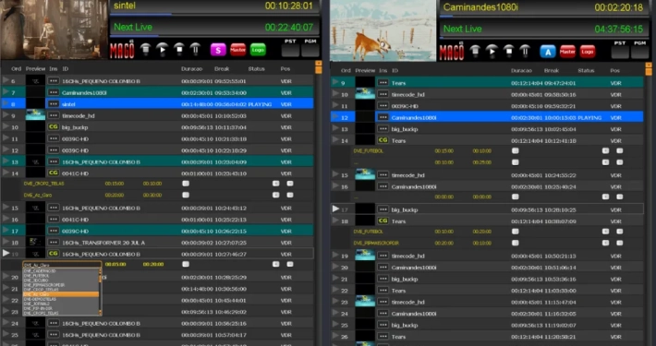Click the left timecode_hd row 9 preview thumbnail
The width and height of the screenshot is (656, 346).
point(35,115)
